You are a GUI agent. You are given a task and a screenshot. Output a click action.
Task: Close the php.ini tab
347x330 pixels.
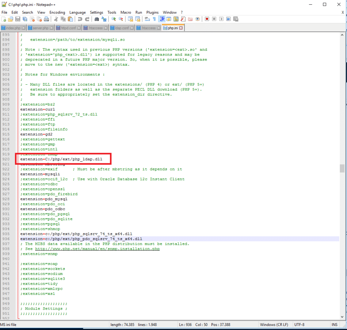tap(181, 28)
